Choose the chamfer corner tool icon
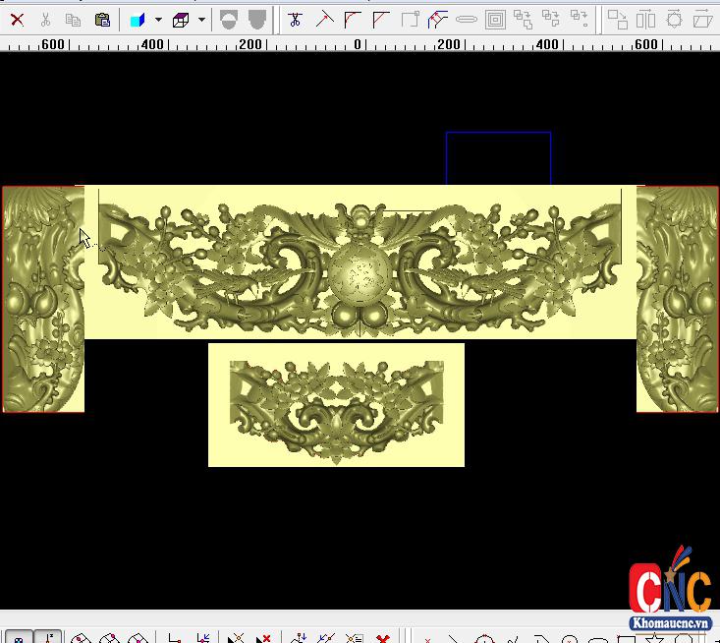Image resolution: width=720 pixels, height=643 pixels. 381,19
